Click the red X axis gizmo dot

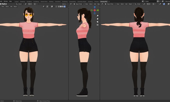[94, 10]
